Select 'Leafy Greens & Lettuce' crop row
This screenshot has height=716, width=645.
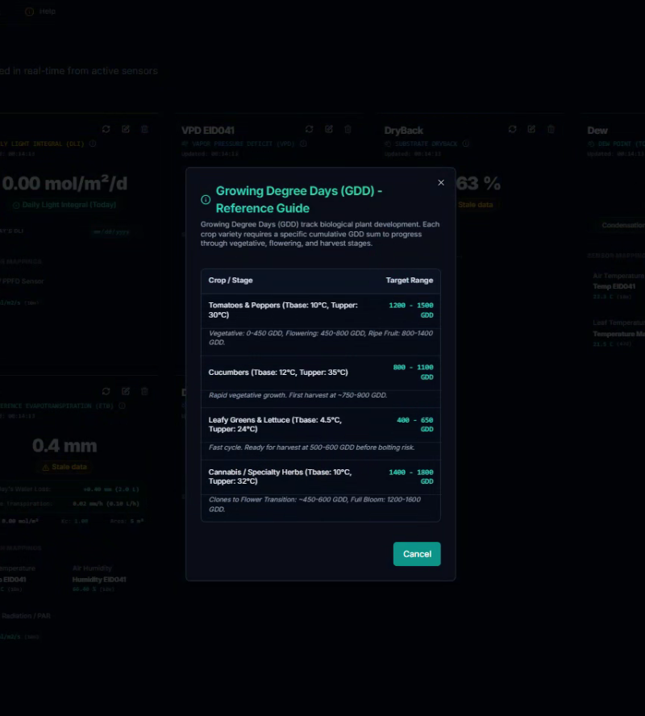coord(275,424)
